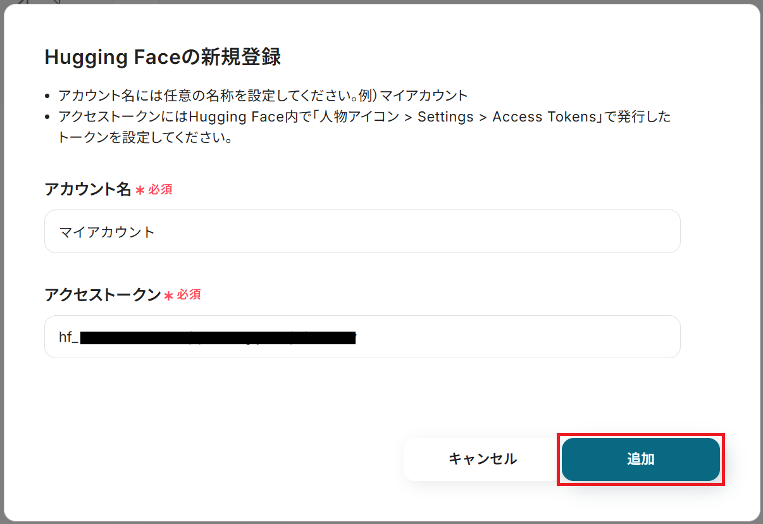The height and width of the screenshot is (524, 763).
Task: Click the アカウント名 field label
Action: (87, 189)
